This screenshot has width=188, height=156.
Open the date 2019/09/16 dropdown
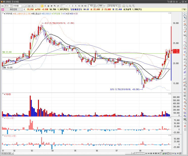tap(119, 6)
